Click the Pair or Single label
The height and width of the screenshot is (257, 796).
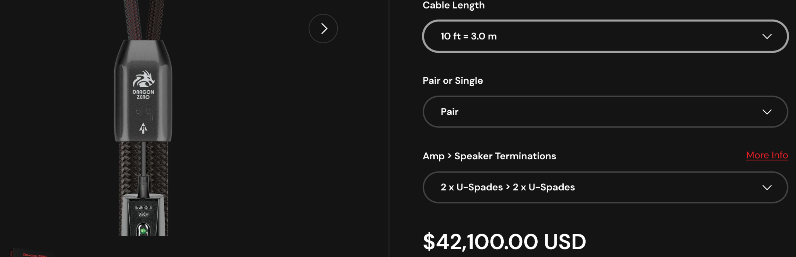[x=453, y=81]
